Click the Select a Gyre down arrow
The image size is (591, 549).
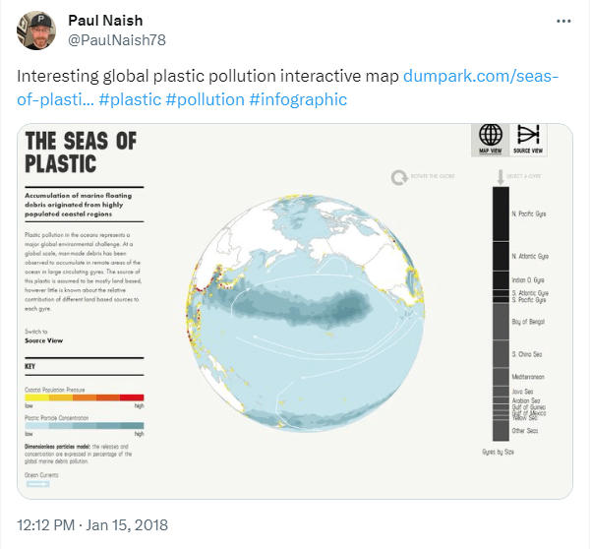coord(501,177)
